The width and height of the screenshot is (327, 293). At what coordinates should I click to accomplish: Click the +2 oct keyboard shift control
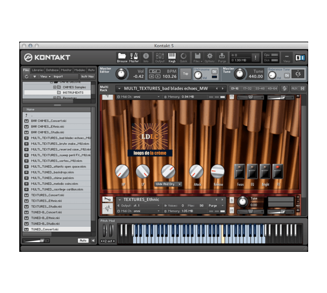pyautogui.click(x=108, y=241)
